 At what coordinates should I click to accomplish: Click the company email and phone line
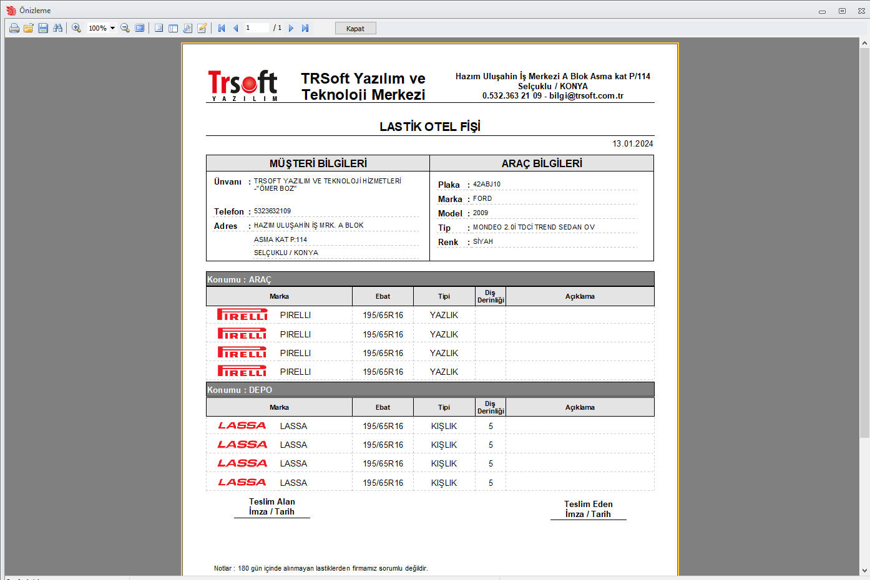point(553,96)
